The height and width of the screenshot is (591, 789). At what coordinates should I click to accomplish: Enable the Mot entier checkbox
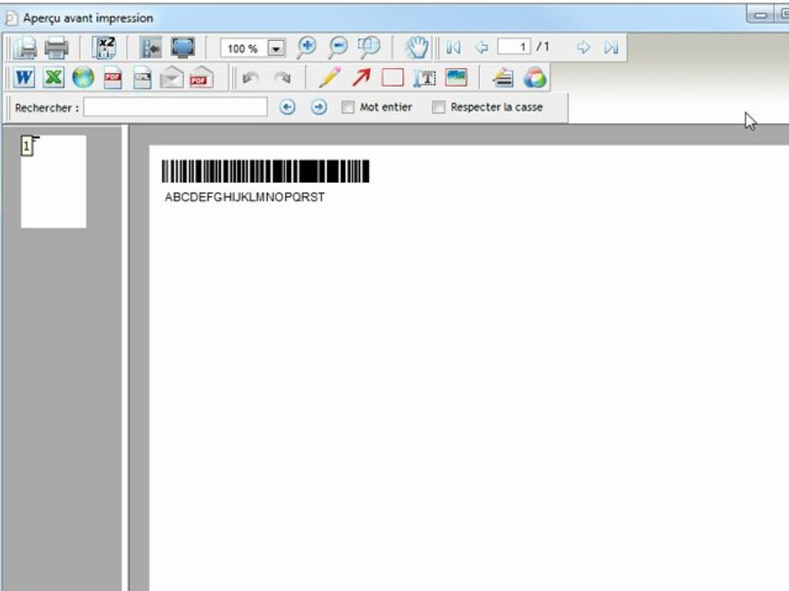[347, 107]
